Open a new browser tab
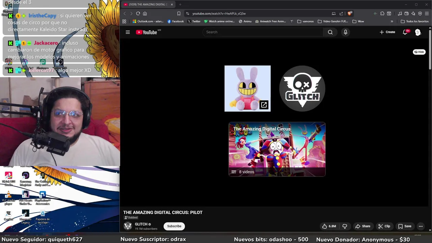Image resolution: width=432 pixels, height=243 pixels. [180, 4]
